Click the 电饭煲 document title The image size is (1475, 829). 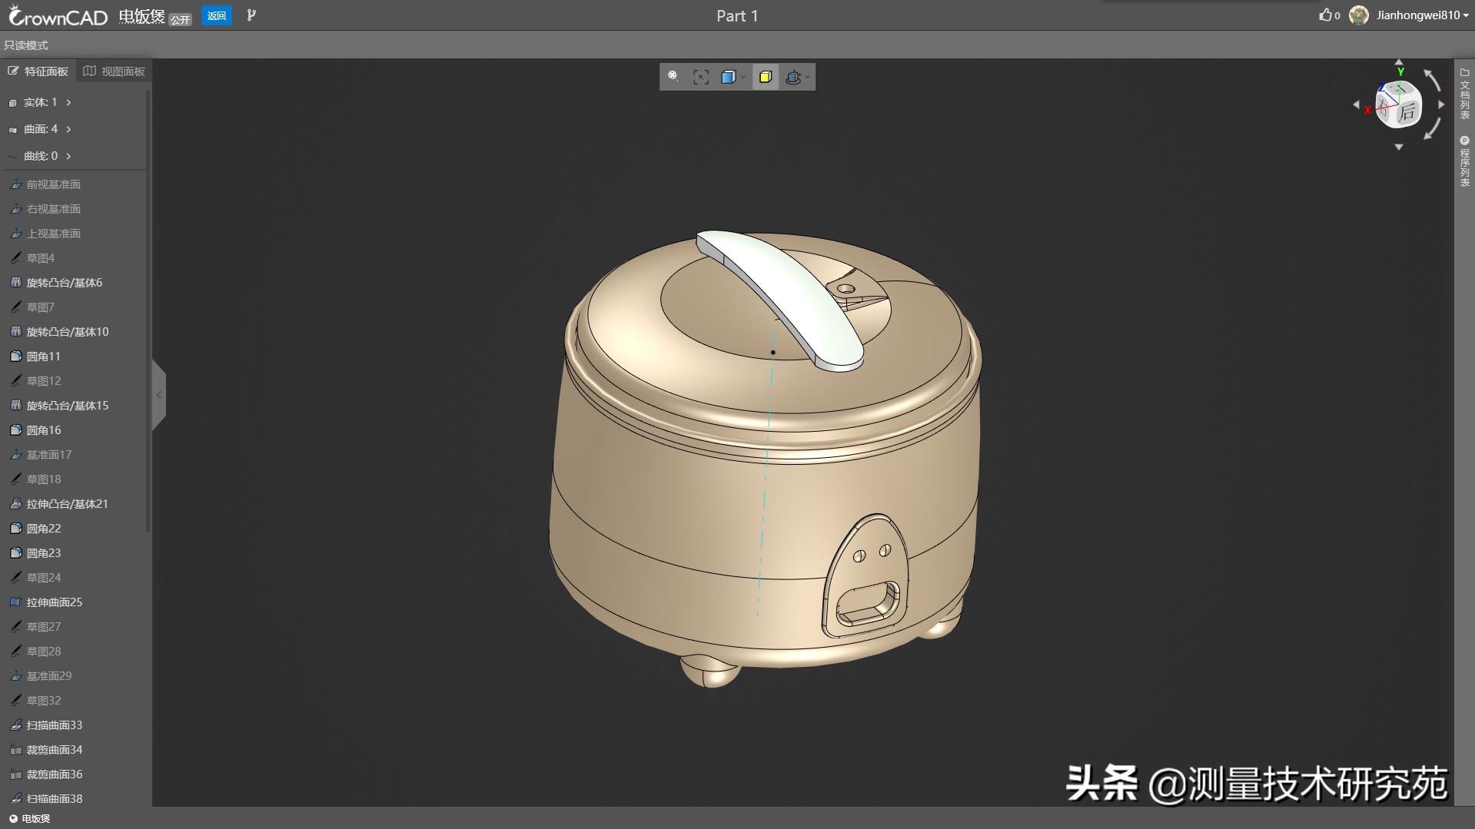click(142, 16)
